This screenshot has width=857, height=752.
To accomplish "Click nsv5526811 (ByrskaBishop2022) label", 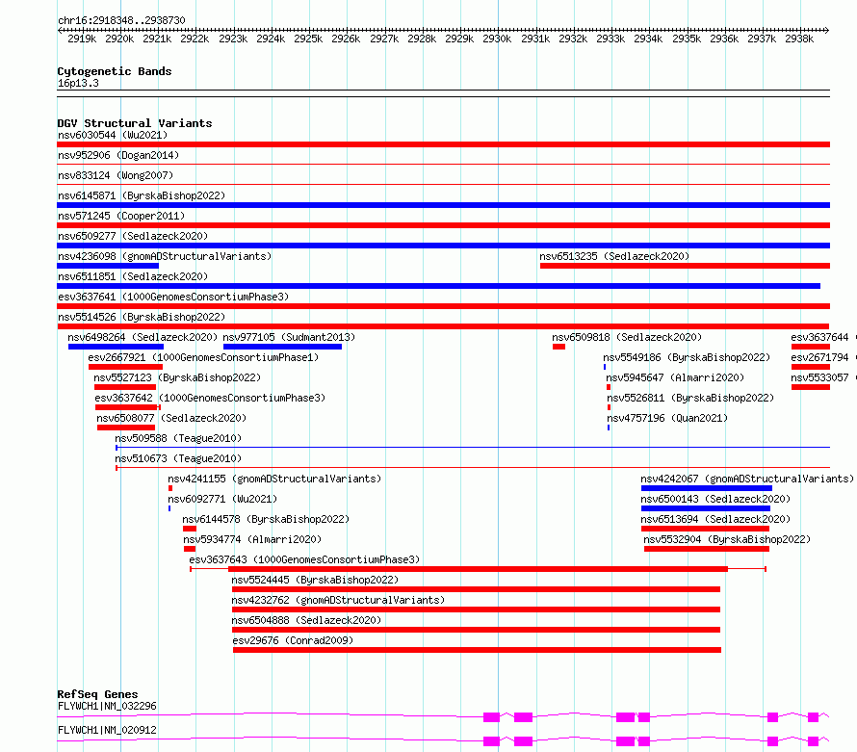I will (x=690, y=398).
